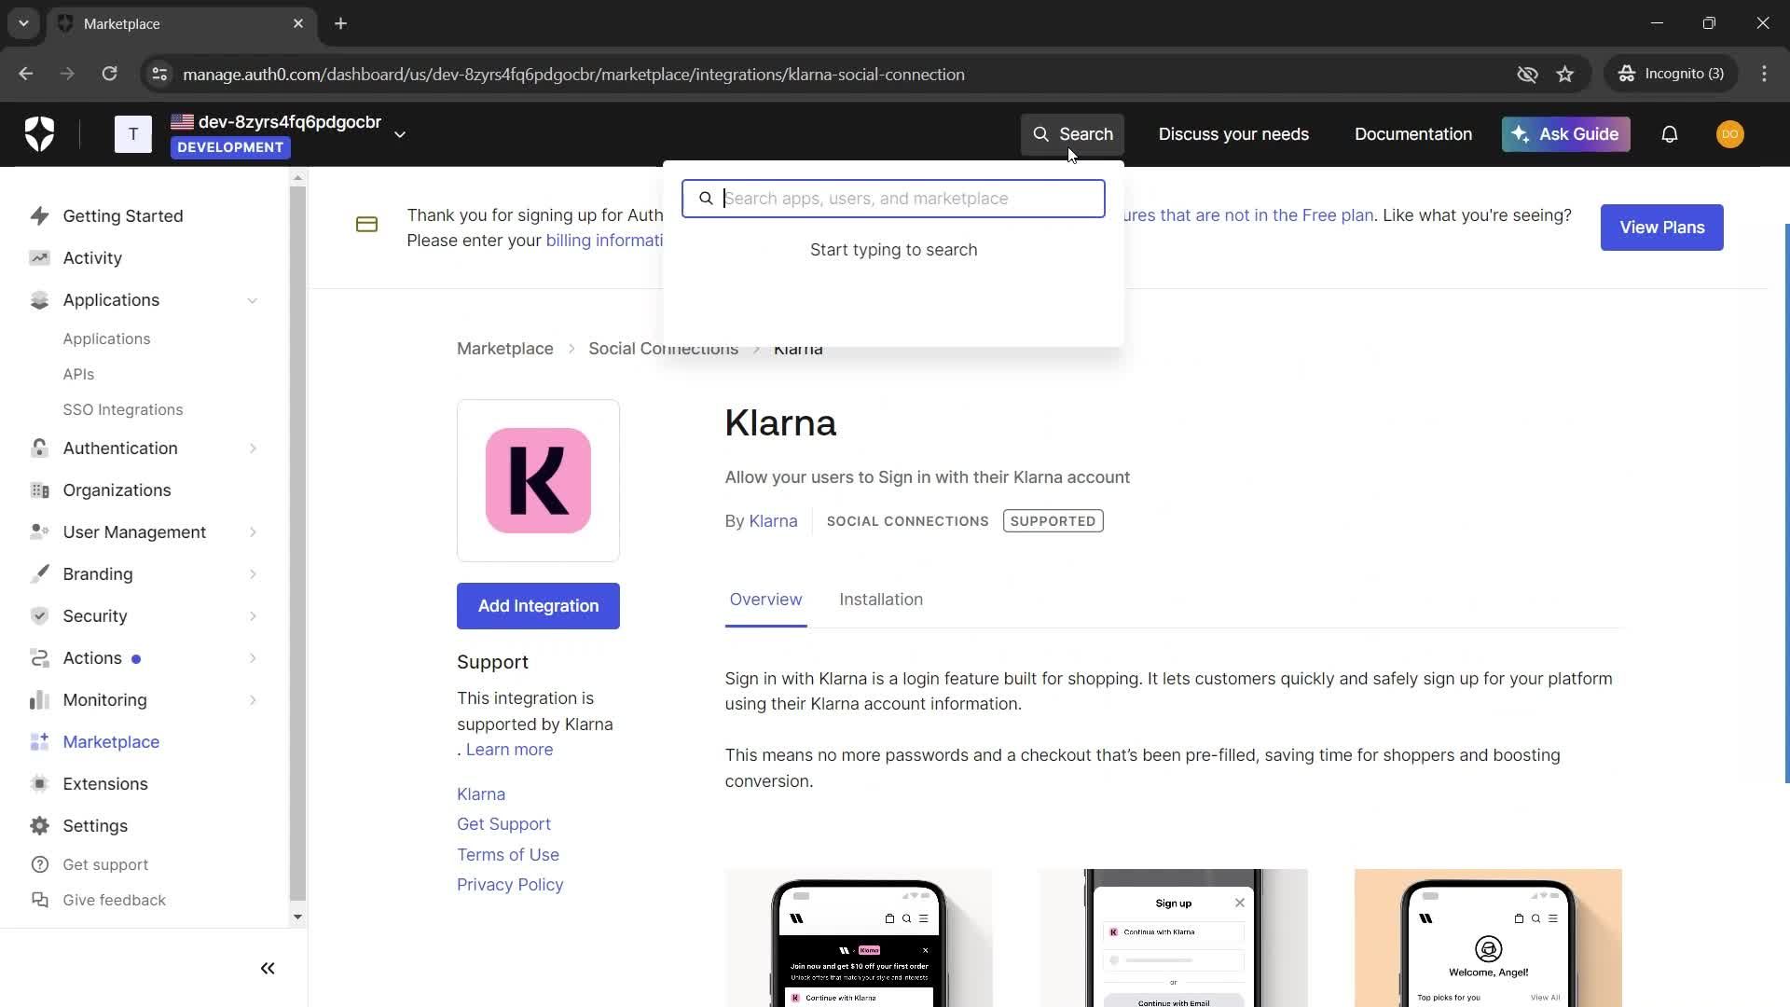1790x1007 pixels.
Task: Bookmark this page with star icon
Action: pos(1565,74)
